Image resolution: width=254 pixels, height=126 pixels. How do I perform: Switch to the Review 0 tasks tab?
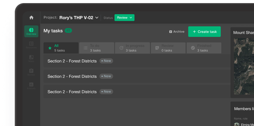pyautogui.click(x=168, y=48)
